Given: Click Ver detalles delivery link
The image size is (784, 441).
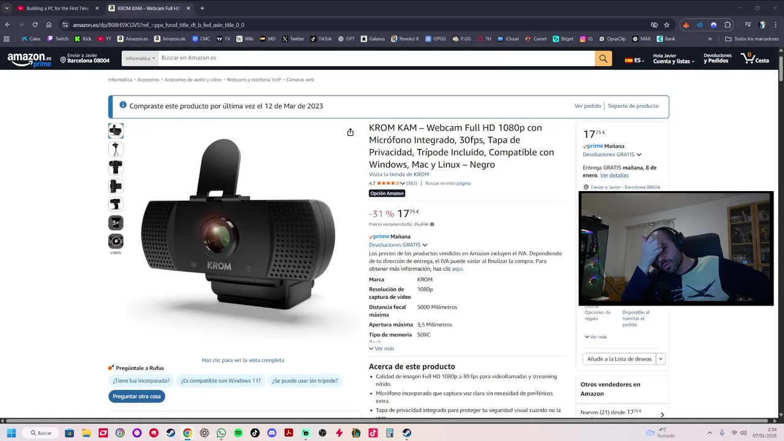Looking at the screenshot, I should click(x=614, y=175).
